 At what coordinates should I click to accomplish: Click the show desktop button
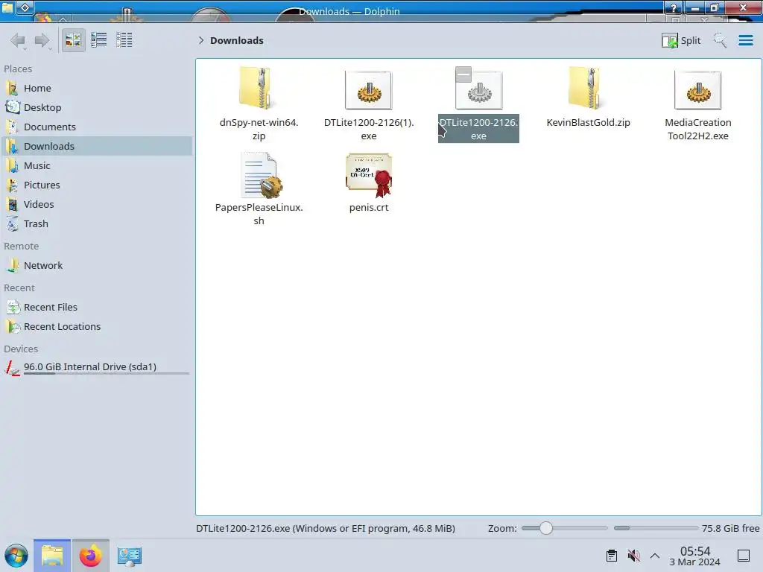click(744, 556)
